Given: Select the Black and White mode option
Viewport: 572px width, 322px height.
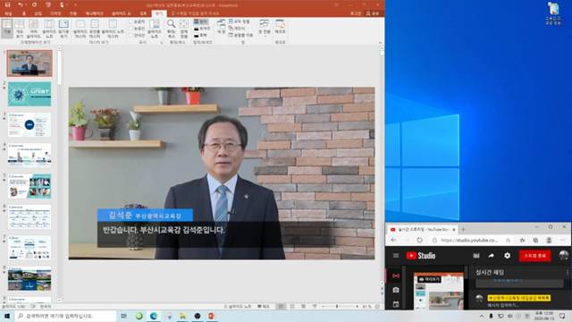Looking at the screenshot, I should tap(200, 36).
